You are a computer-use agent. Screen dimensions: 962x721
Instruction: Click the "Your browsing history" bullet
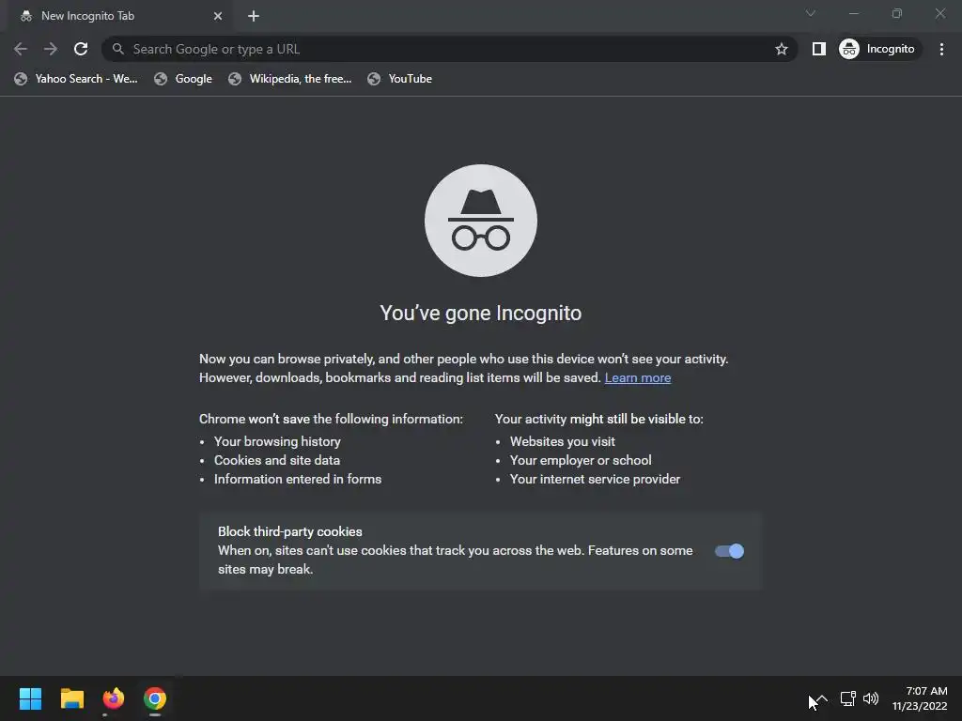coord(277,441)
